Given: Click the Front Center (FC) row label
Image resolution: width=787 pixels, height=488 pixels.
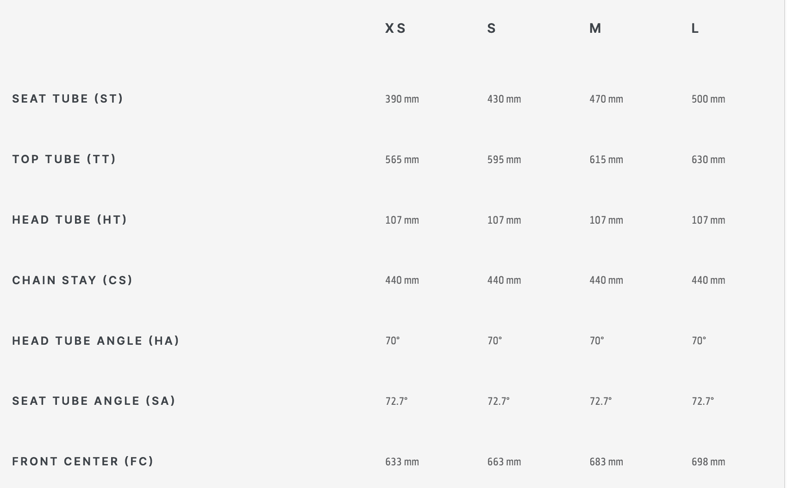Looking at the screenshot, I should (x=82, y=462).
